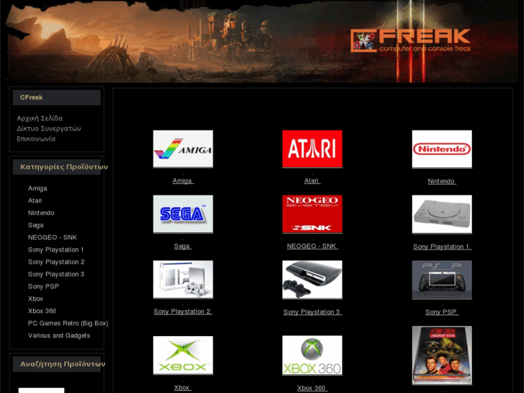Select Nintendo in sidebar categories

point(41,213)
